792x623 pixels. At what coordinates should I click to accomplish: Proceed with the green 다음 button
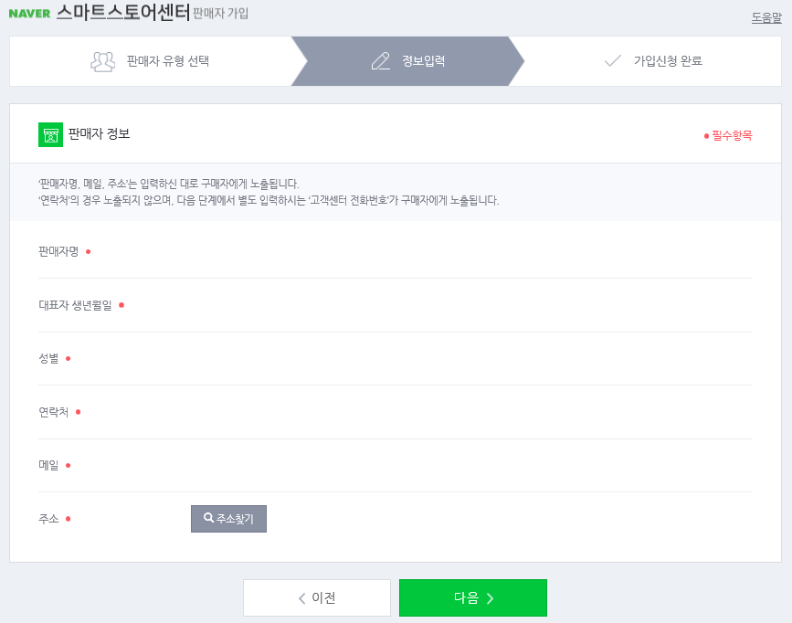click(473, 597)
